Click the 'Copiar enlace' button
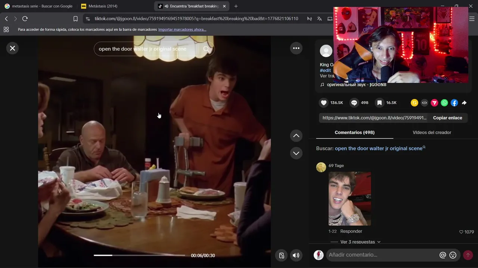Screen dimensions: 478x268 [447, 118]
